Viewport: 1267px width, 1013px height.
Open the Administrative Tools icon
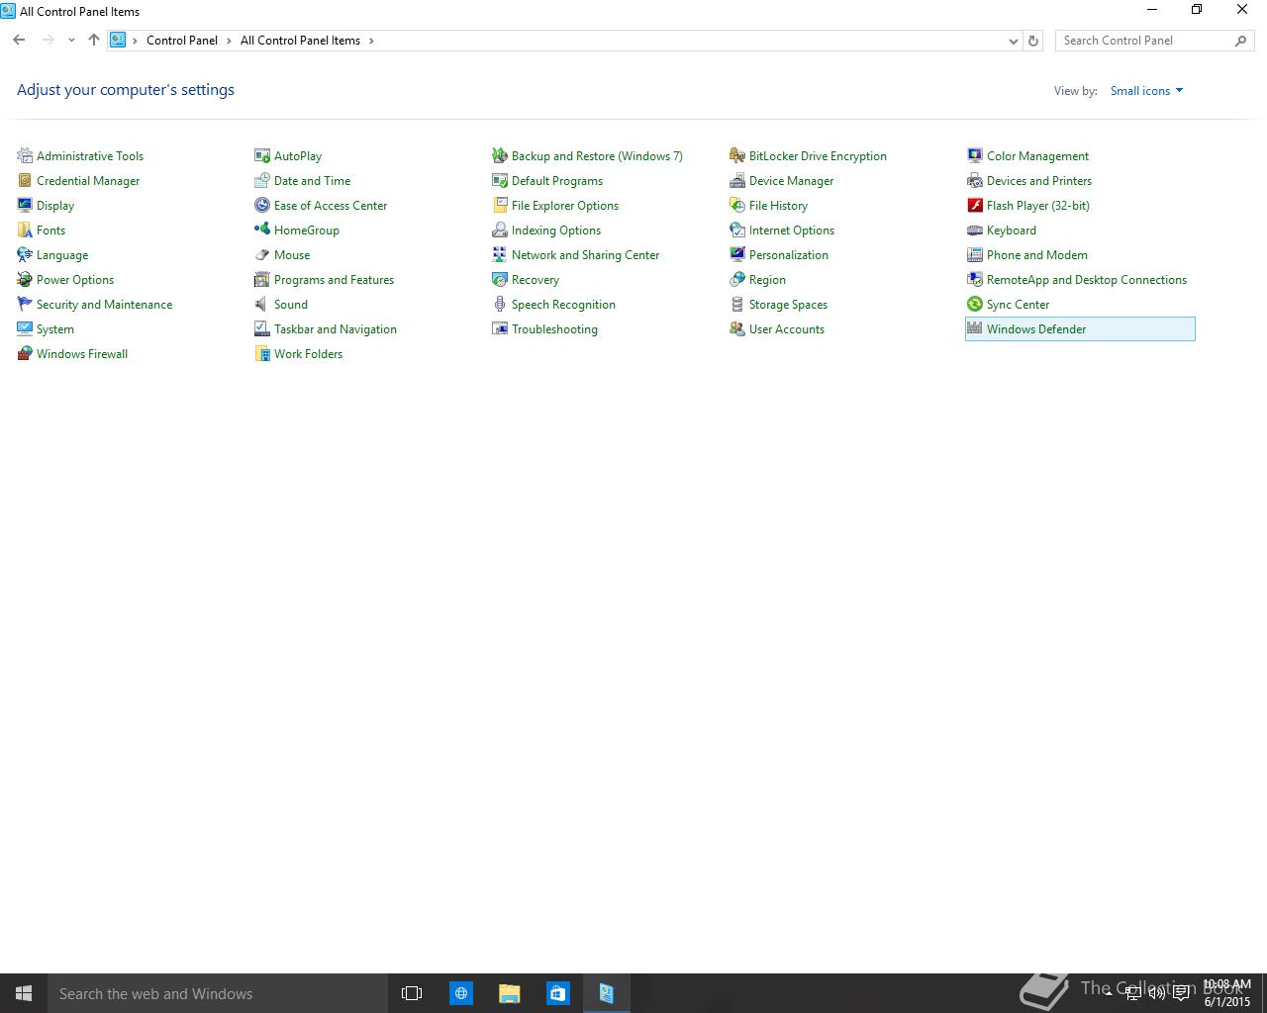pyautogui.click(x=25, y=155)
